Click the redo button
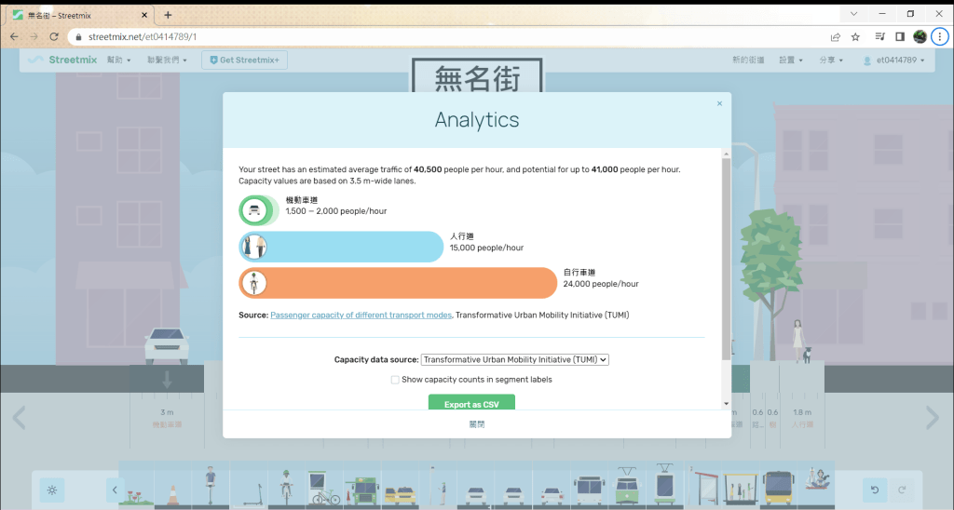The height and width of the screenshot is (510, 954). pyautogui.click(x=902, y=490)
